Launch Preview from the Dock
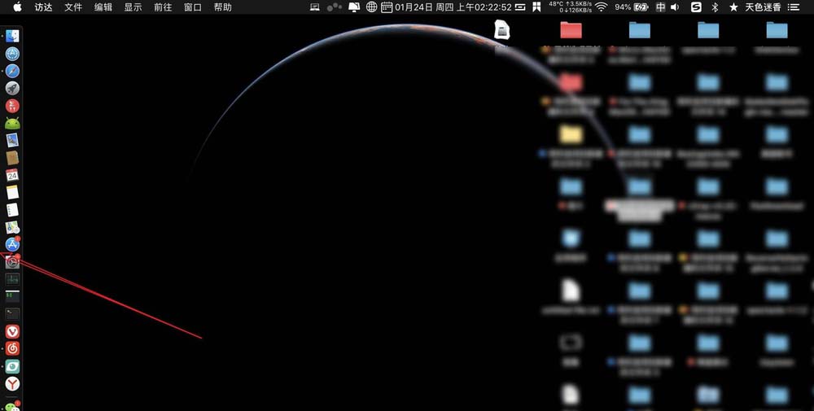Image resolution: width=814 pixels, height=411 pixels. pyautogui.click(x=12, y=140)
